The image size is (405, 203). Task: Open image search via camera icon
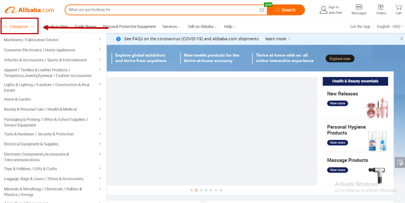point(261,10)
